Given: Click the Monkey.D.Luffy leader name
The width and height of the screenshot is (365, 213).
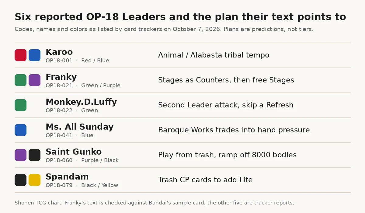Looking at the screenshot, I should 81,102.
